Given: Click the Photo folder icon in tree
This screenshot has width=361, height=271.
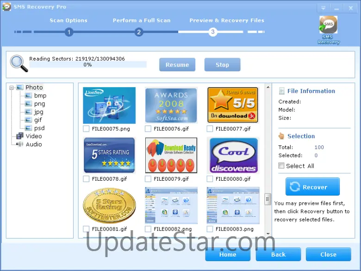Looking at the screenshot, I should pos(20,88).
